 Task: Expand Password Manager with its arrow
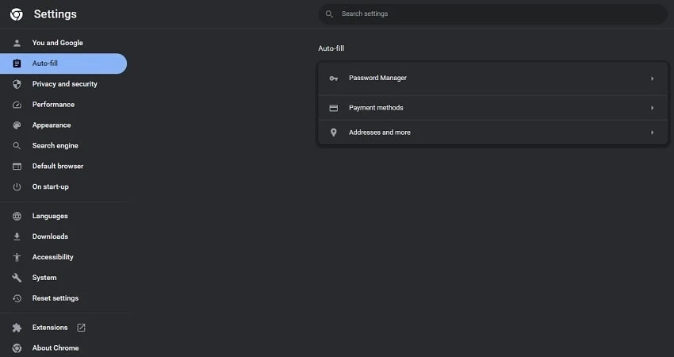(x=652, y=79)
